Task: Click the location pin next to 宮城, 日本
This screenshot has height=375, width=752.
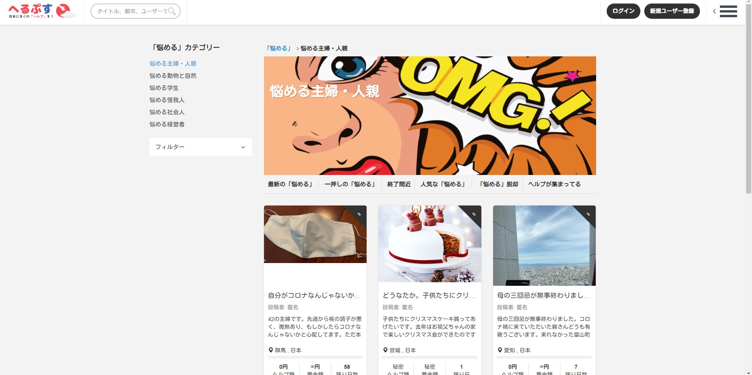Action: [x=385, y=350]
